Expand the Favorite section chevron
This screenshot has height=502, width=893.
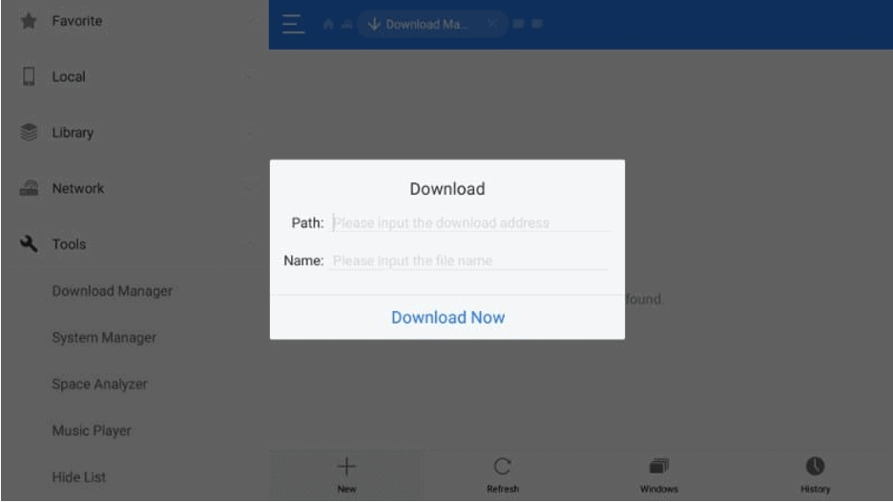pos(250,21)
